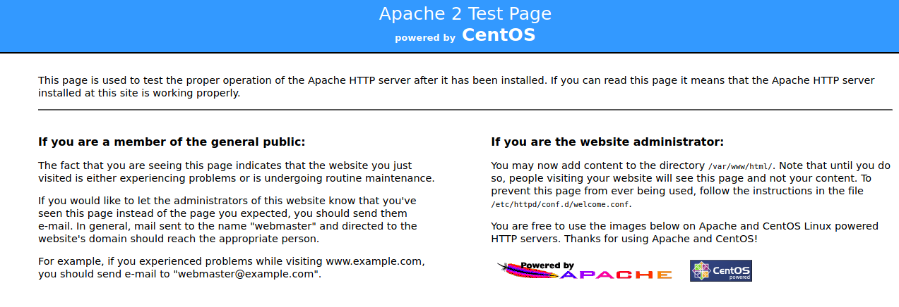The height and width of the screenshot is (307, 899).
Task: Click the www.example.com address text
Action: click(x=374, y=261)
